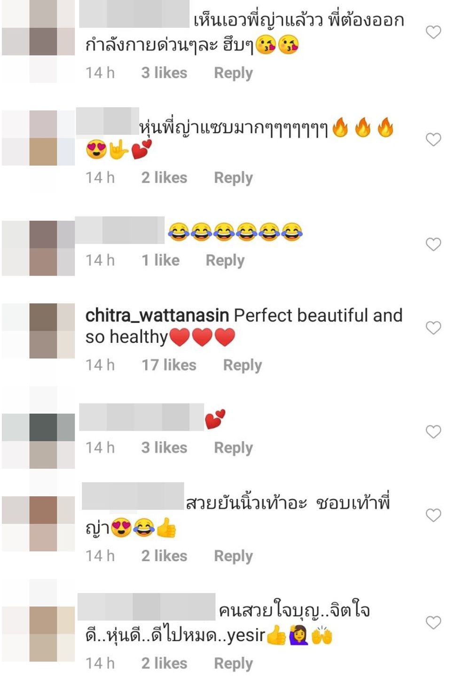Open chitra_wattanasin's profile picture
The image size is (470, 687).
point(39,331)
